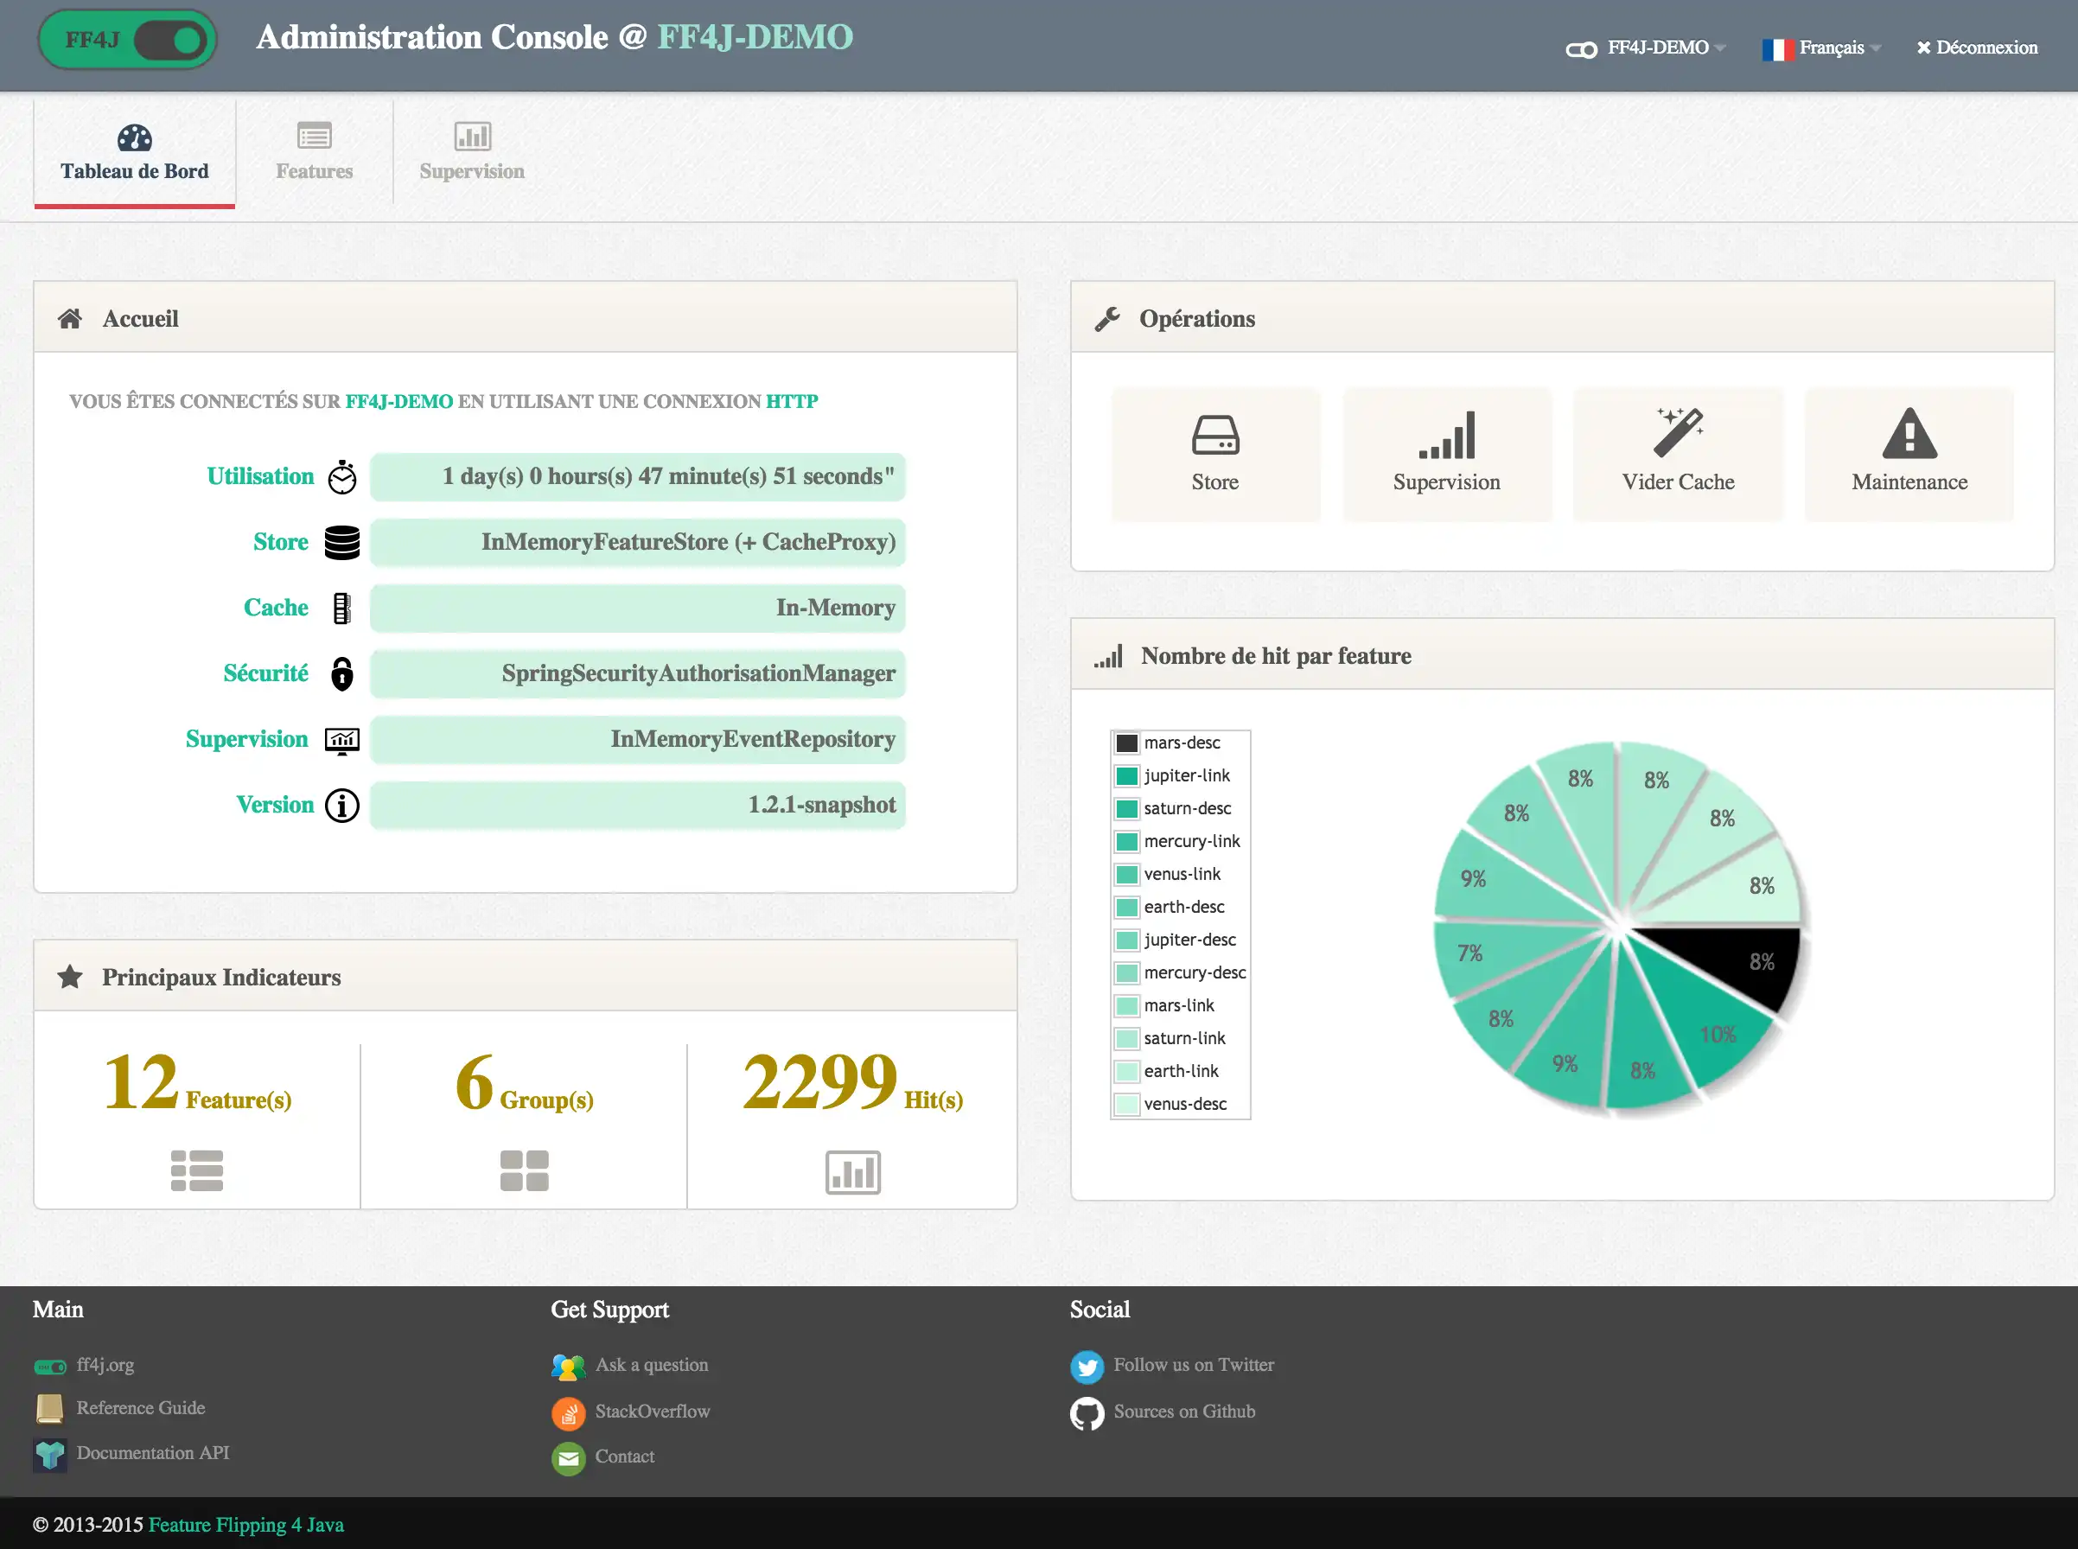Screen dimensions: 2078x1549
Task: Click the Vider Cache magic wand
Action: pos(1678,432)
